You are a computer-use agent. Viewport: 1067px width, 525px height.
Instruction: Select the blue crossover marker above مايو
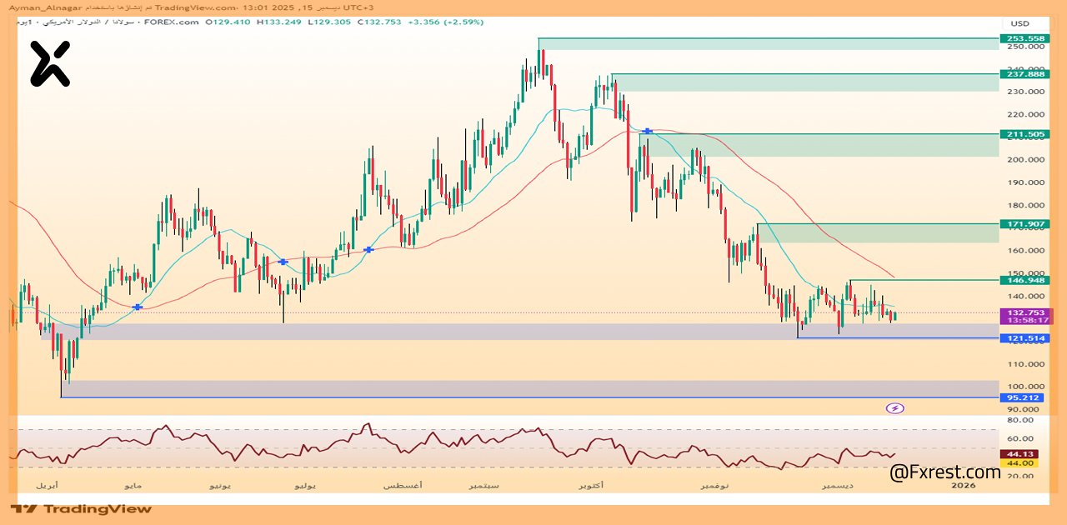click(138, 307)
